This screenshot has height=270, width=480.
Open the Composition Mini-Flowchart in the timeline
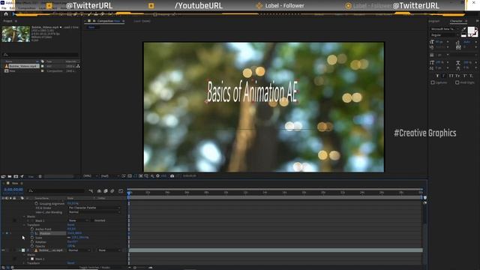pyautogui.click(x=91, y=191)
